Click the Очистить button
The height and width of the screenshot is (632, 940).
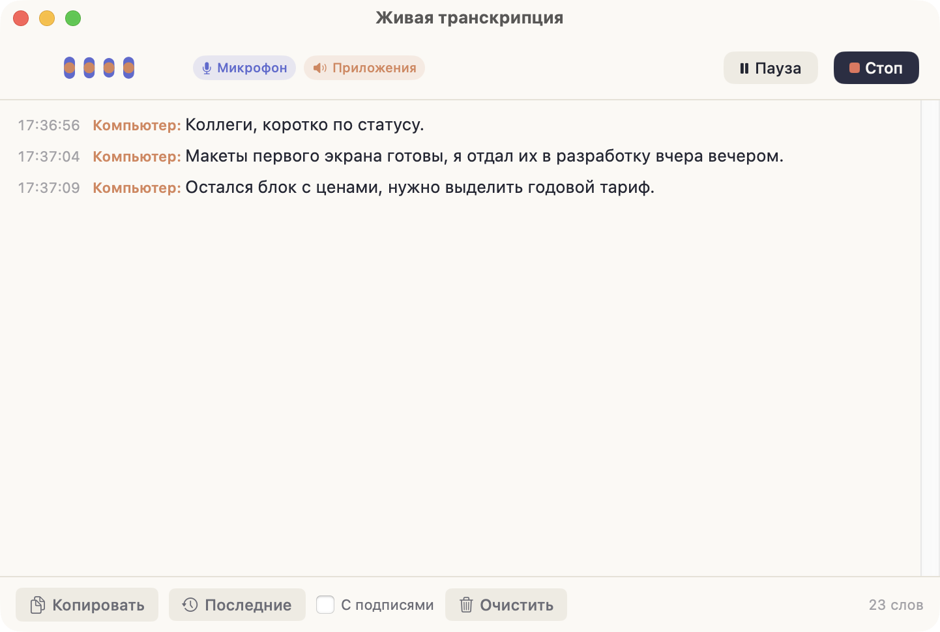(506, 605)
